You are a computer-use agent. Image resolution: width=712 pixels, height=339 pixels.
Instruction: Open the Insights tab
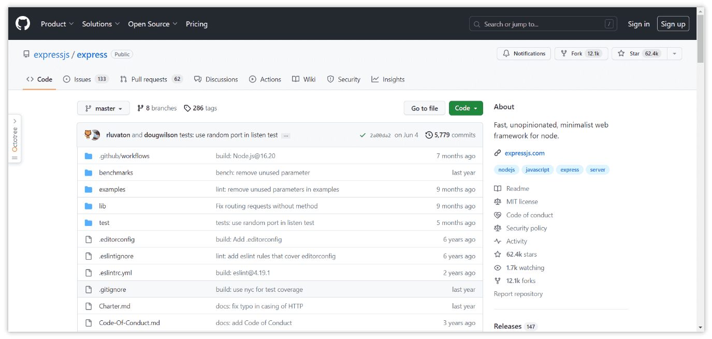click(x=388, y=79)
